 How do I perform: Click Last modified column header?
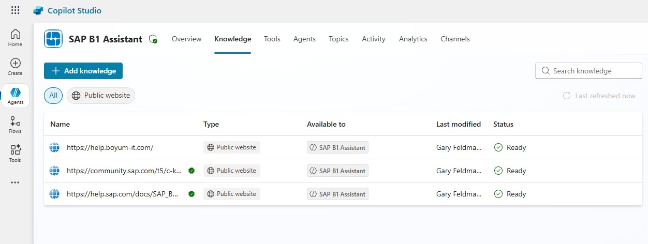(459, 124)
